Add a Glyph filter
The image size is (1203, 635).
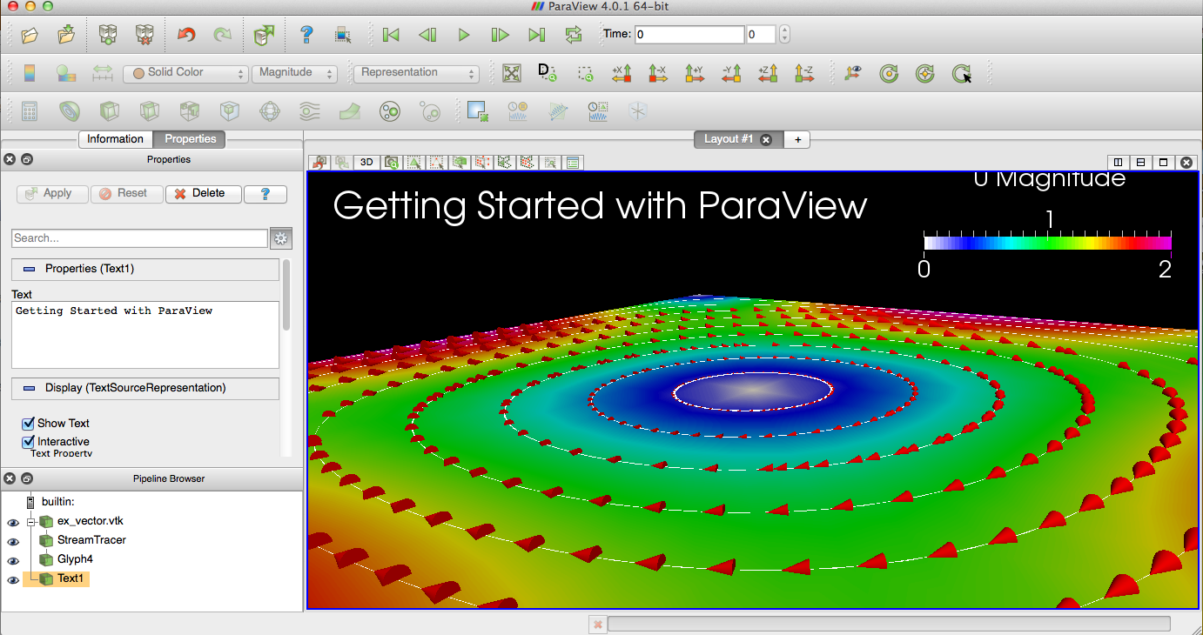271,111
